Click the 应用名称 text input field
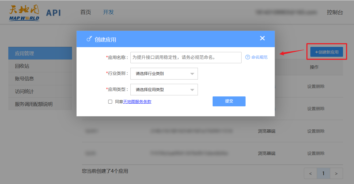Image resolution: width=354 pixels, height=184 pixels. (x=186, y=58)
